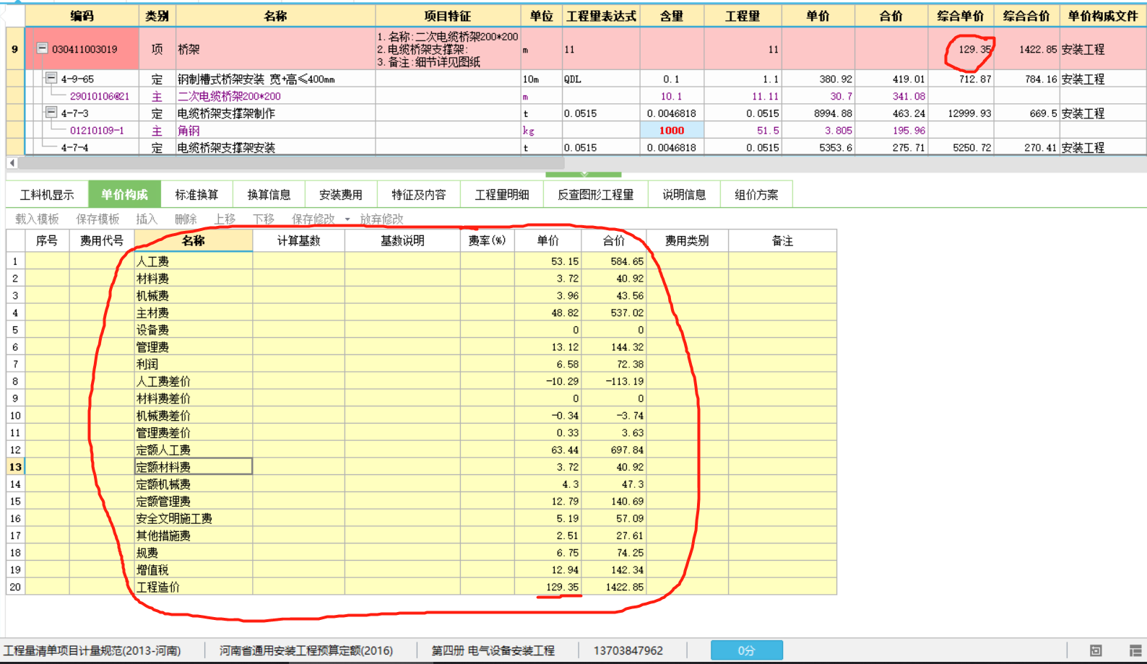Viewport: 1147px width, 664px height.
Task: Click the 角钢 material name
Action: [x=189, y=131]
